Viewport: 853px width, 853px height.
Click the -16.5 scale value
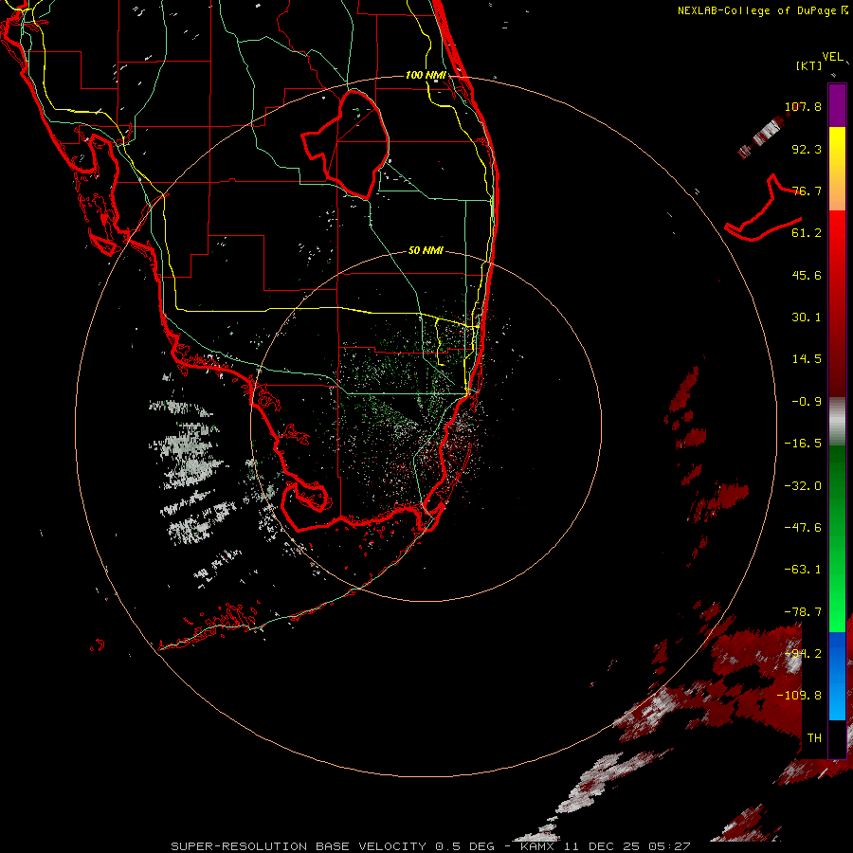point(803,444)
